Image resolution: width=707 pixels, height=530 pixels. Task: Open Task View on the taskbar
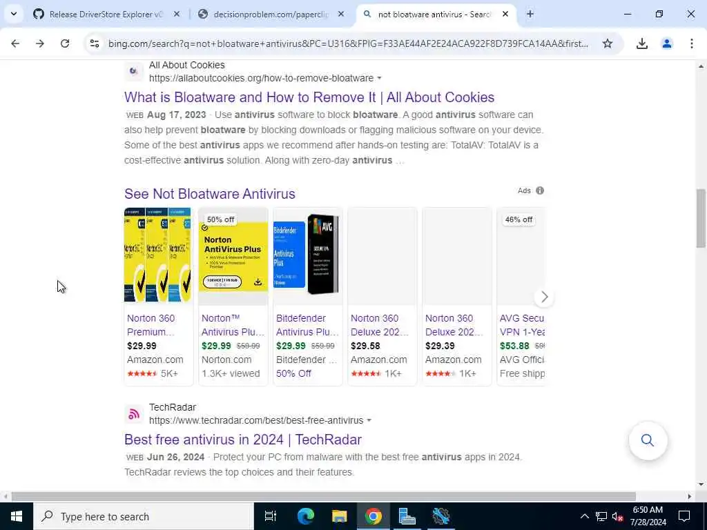pyautogui.click(x=270, y=516)
